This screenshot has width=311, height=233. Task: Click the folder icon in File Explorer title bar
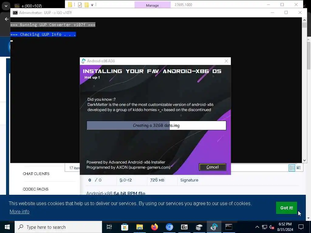70,5
